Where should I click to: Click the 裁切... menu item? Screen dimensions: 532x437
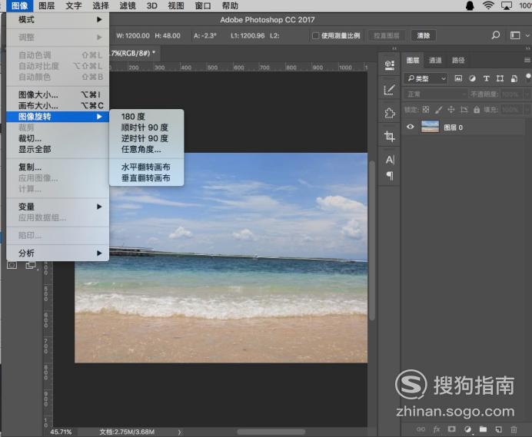point(58,138)
